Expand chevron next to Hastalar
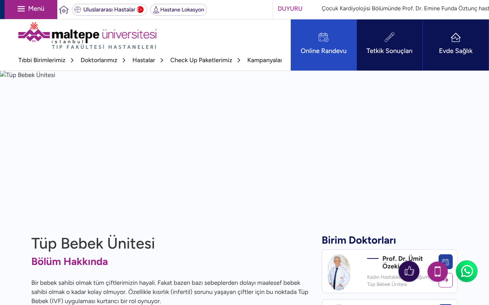 pos(162,60)
